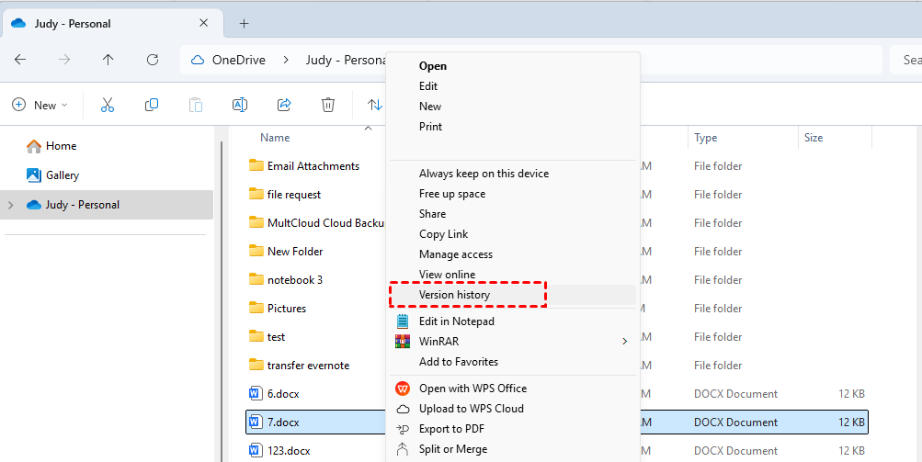Open the New dropdown menu
The height and width of the screenshot is (462, 922).
(40, 105)
